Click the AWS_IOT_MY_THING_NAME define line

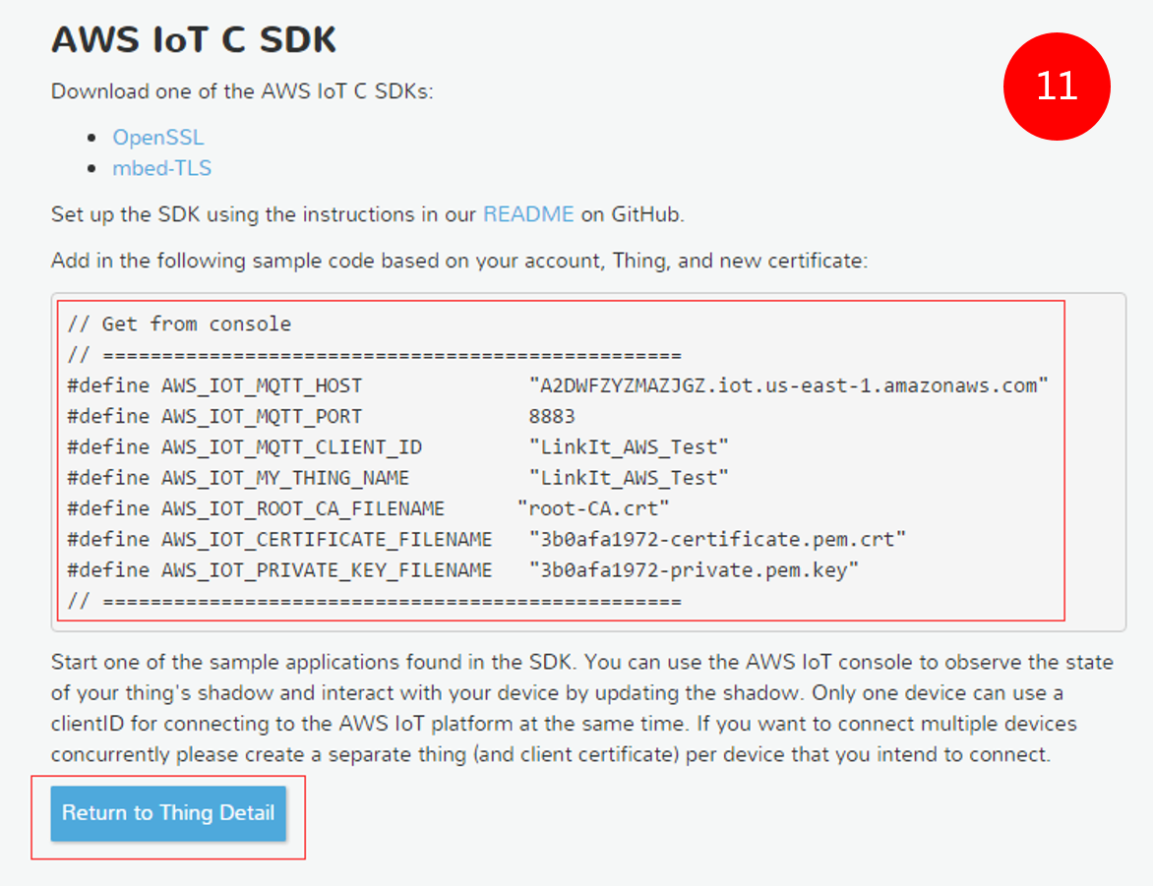(397, 478)
